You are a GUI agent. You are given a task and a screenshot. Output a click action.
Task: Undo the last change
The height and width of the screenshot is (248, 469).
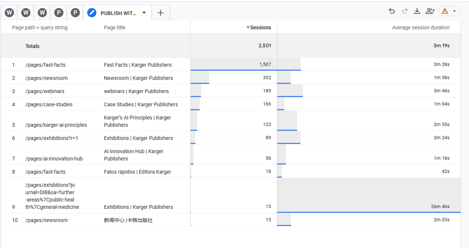coord(392,11)
